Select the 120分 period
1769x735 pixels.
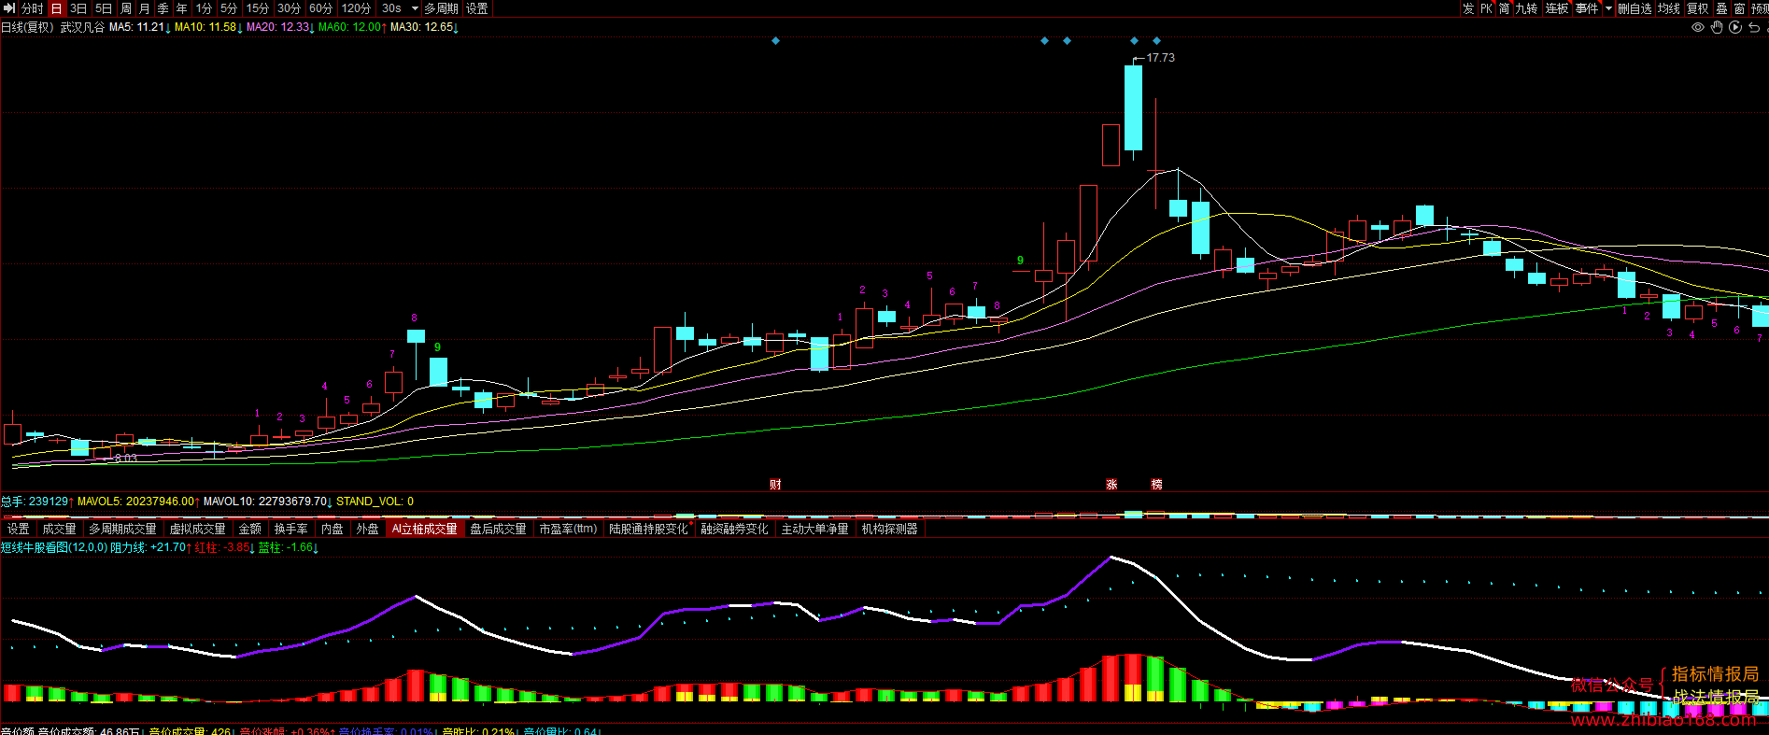coord(356,8)
